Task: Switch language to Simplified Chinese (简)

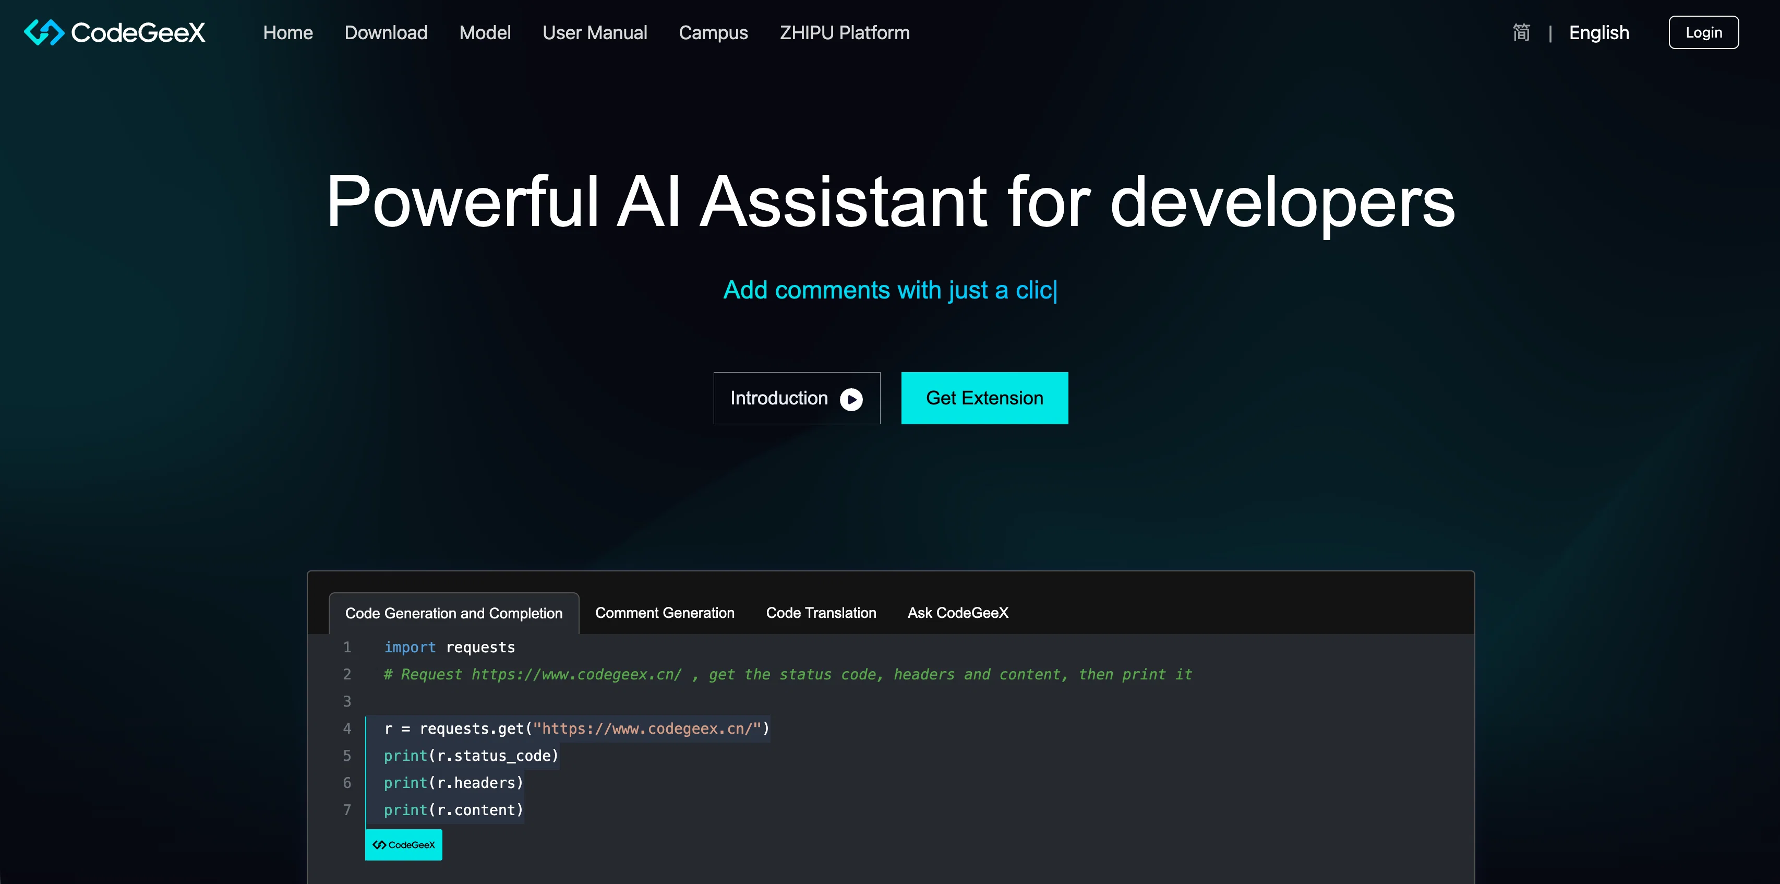Action: (1521, 32)
